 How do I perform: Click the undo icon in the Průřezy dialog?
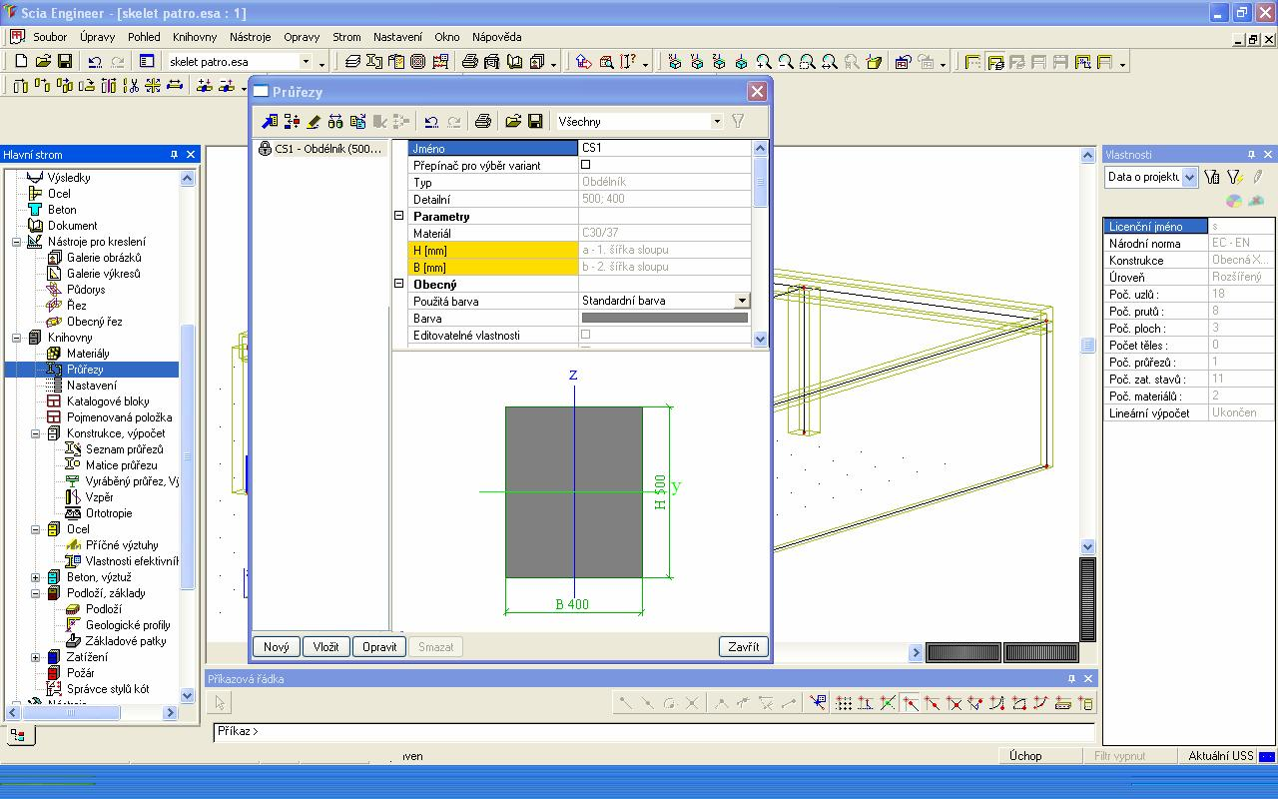click(431, 121)
